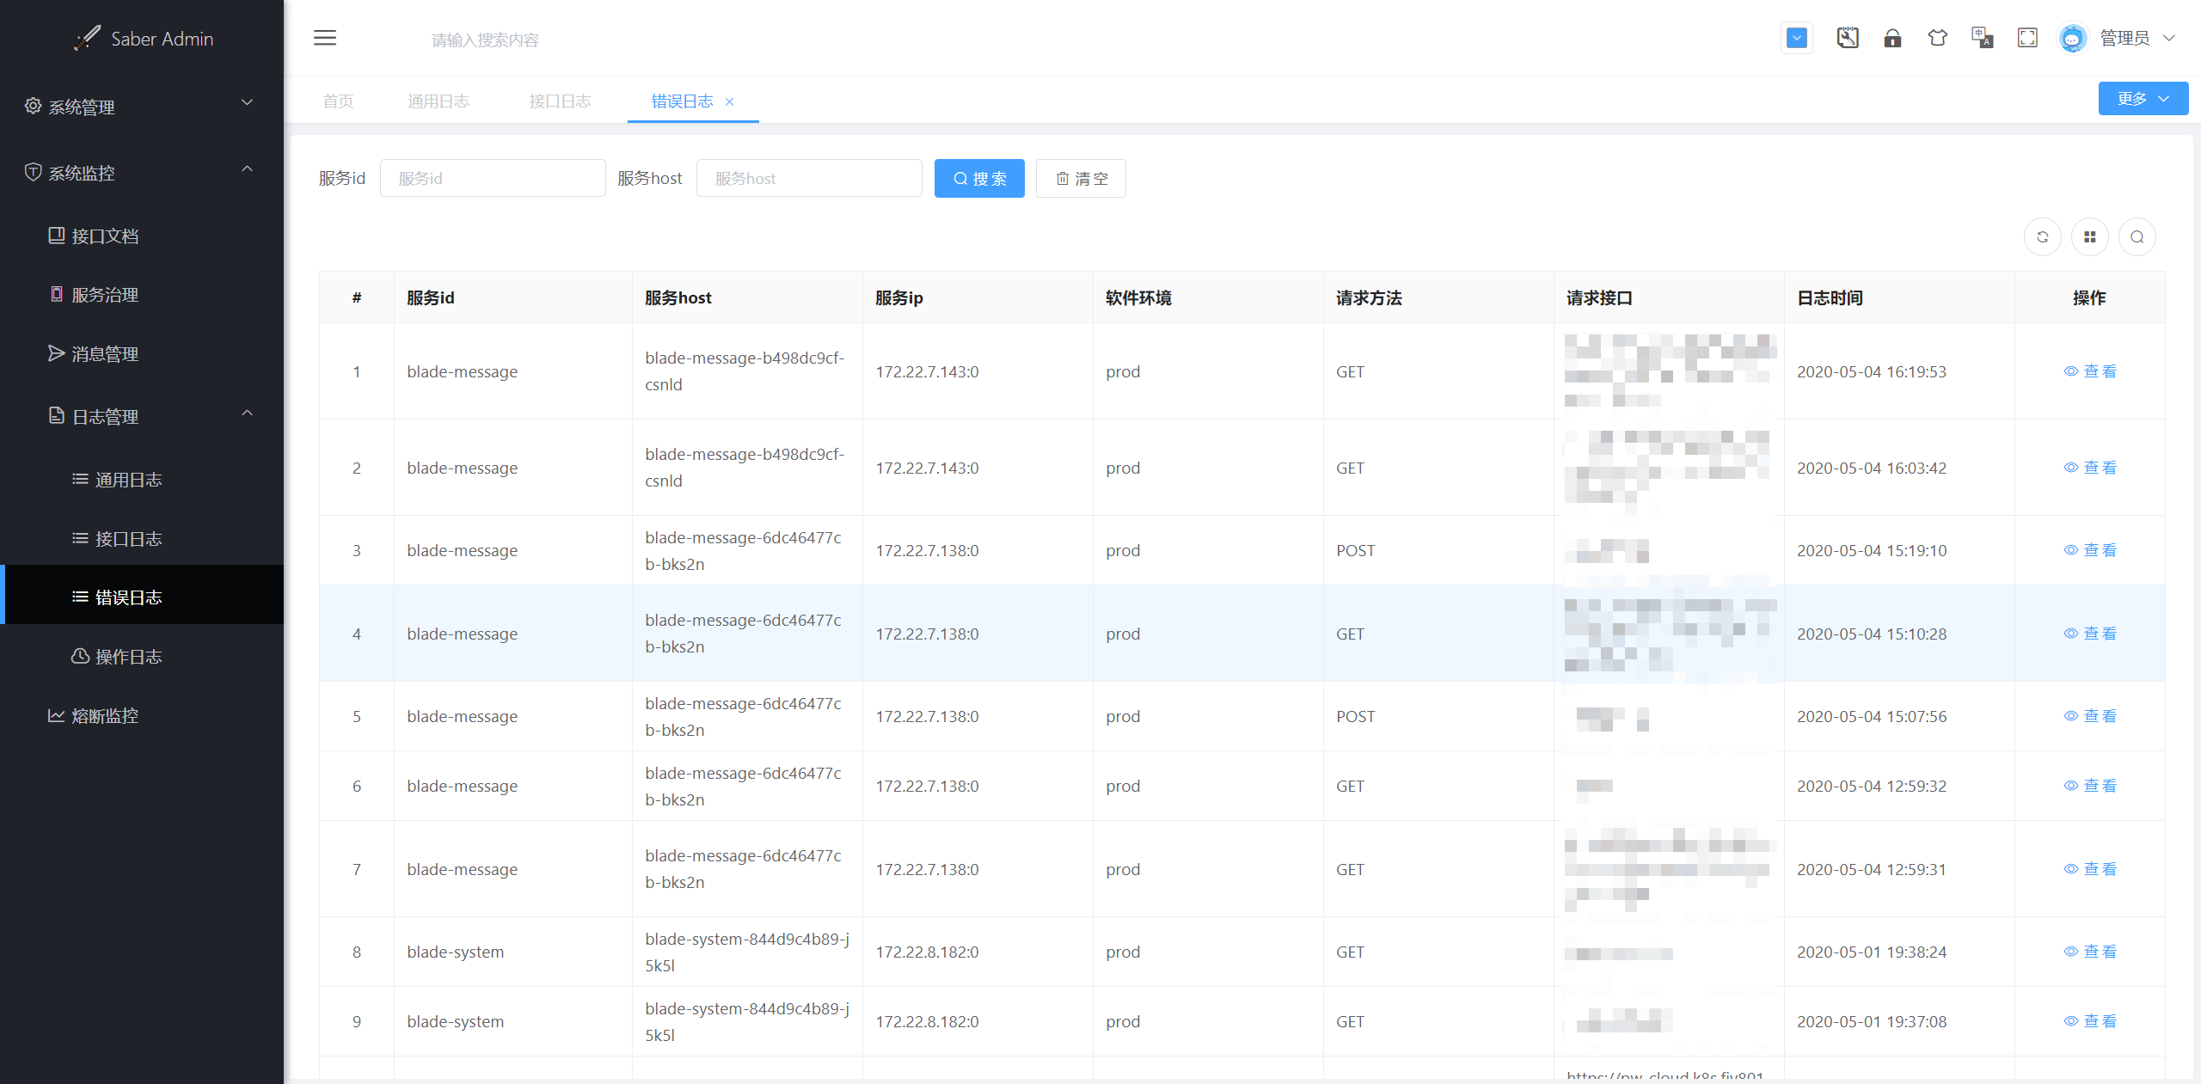Screen dimensions: 2201x1084
Task: Open the blue theme color picker swatch
Action: (x=1796, y=38)
